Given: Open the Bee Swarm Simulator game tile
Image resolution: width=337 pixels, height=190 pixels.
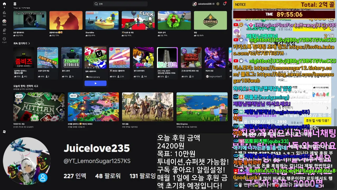Looking at the screenshot, I should (x=96, y=58).
